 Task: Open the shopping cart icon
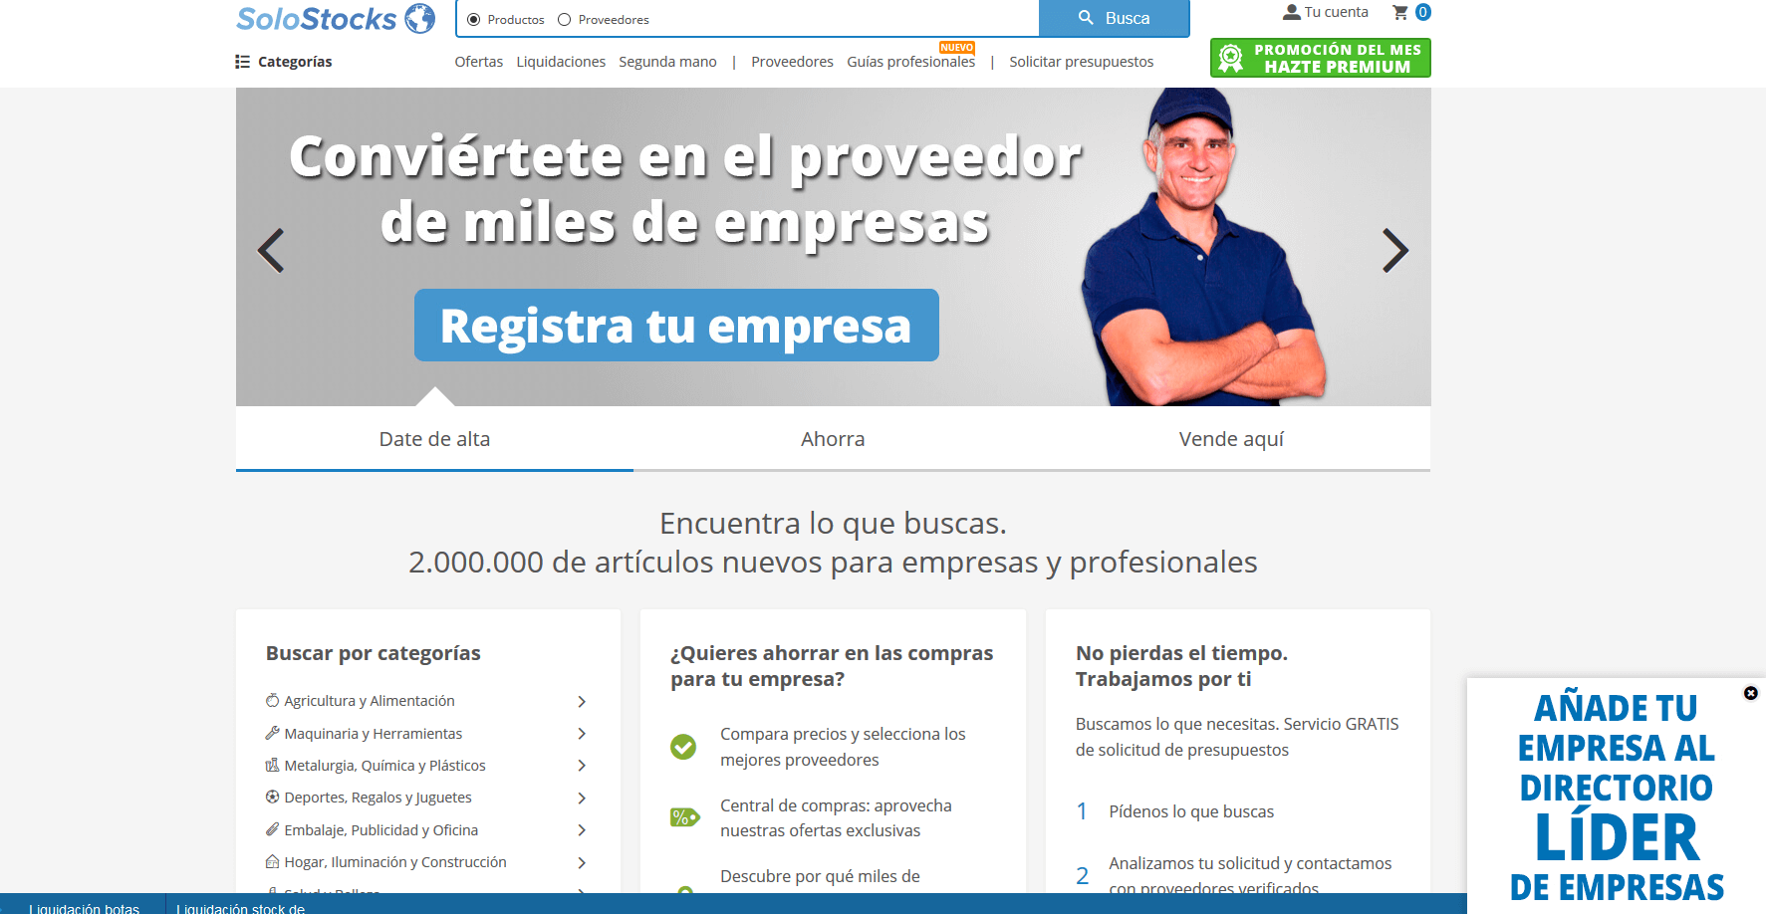[1400, 13]
